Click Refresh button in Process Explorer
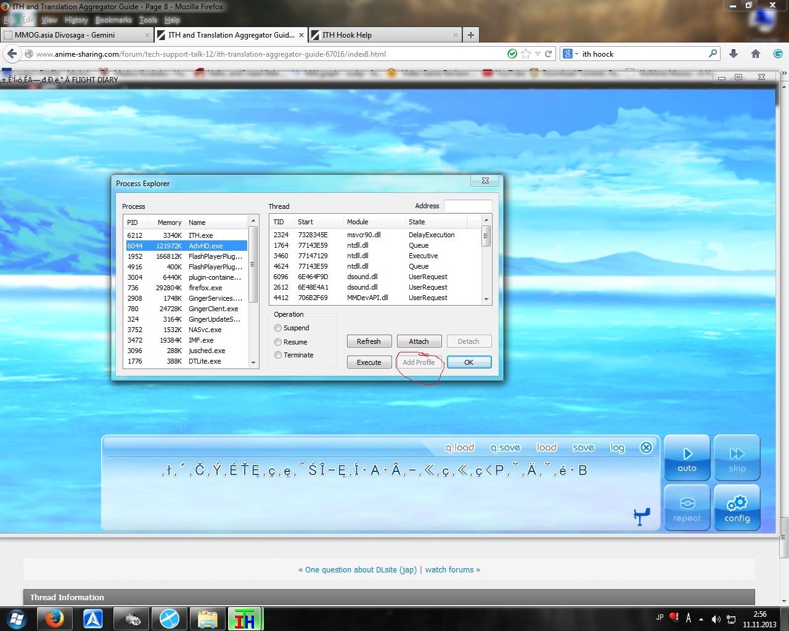 [369, 341]
